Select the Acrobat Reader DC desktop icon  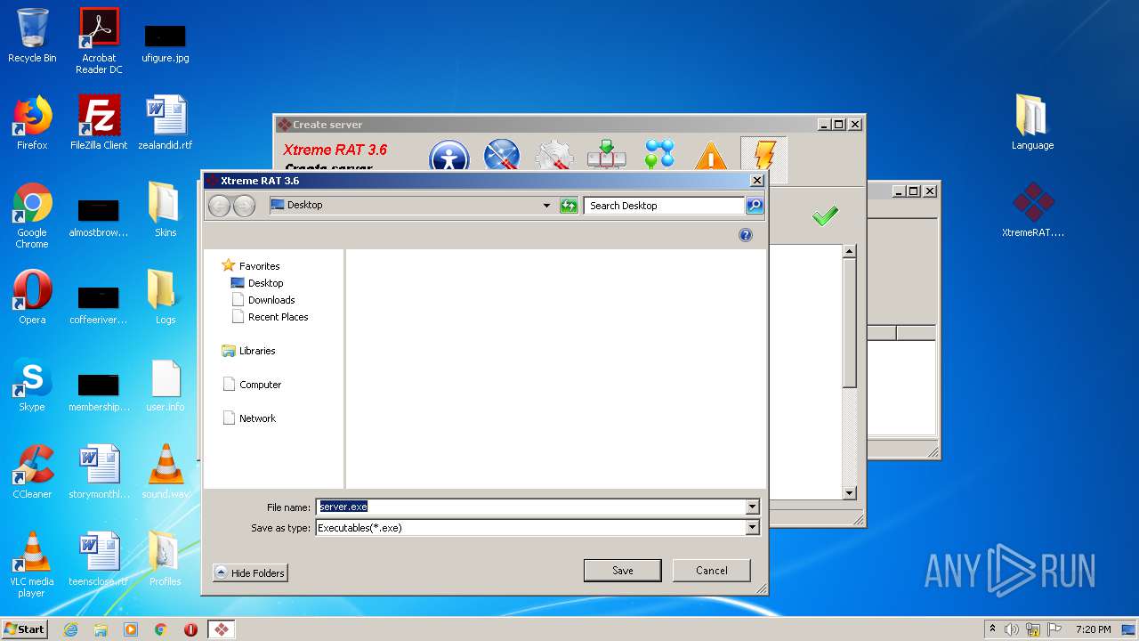(x=99, y=41)
